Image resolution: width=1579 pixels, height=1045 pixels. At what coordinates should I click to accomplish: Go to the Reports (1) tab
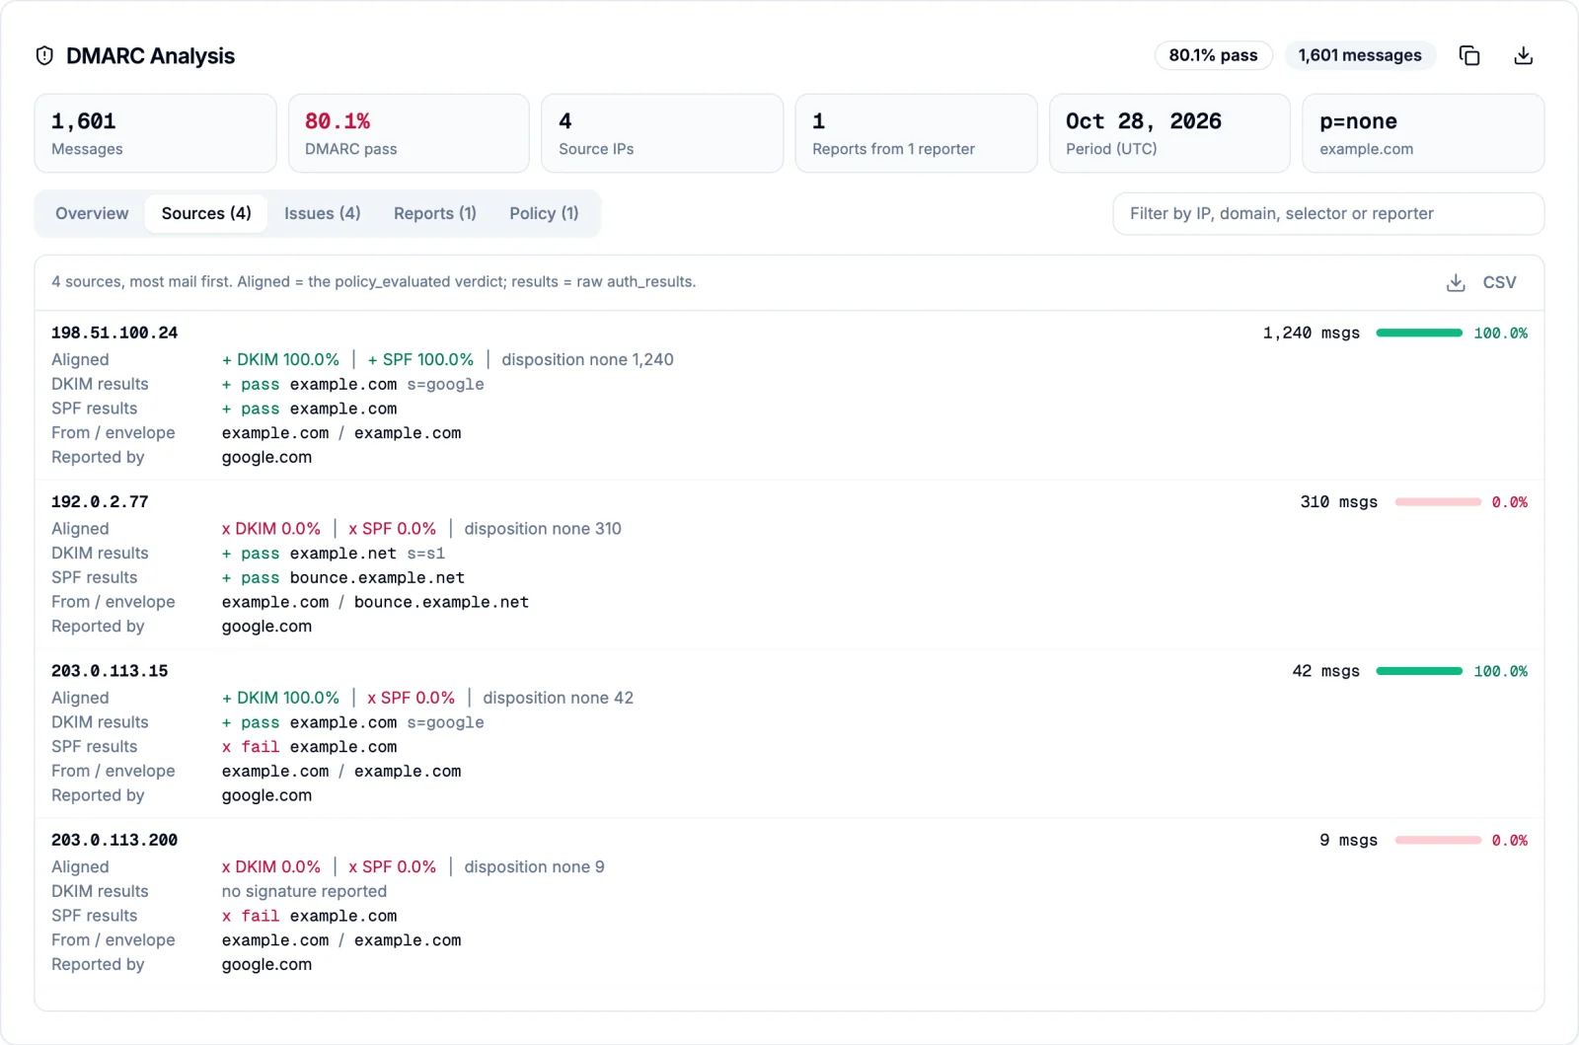coord(435,213)
